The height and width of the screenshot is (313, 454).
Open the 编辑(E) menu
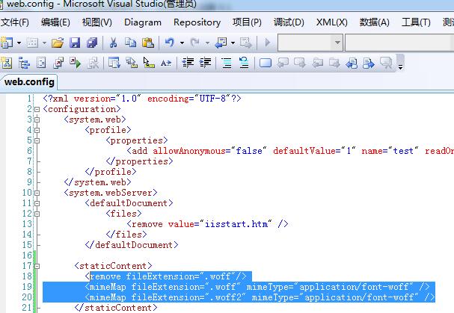[x=55, y=22]
